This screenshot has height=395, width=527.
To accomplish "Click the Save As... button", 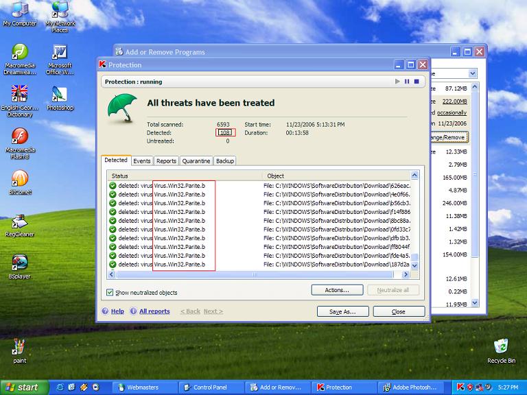I will [343, 312].
